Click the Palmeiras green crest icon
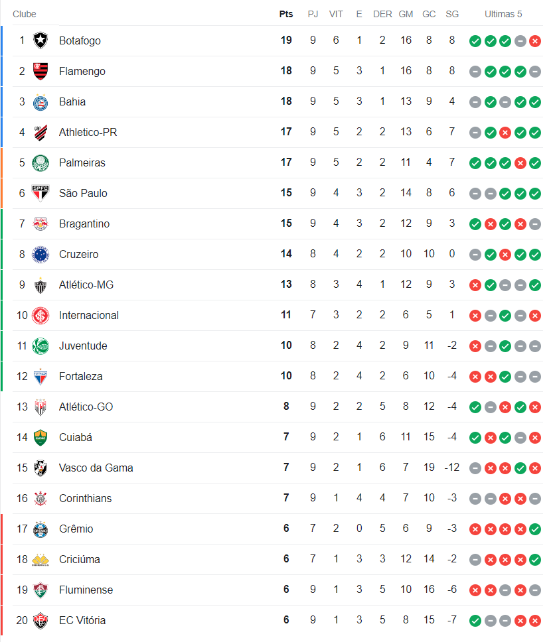The height and width of the screenshot is (642, 551). coord(40,162)
